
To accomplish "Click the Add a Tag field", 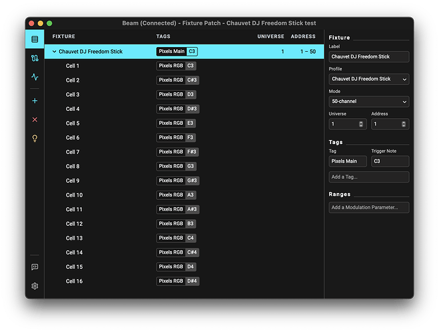I will (x=368, y=177).
